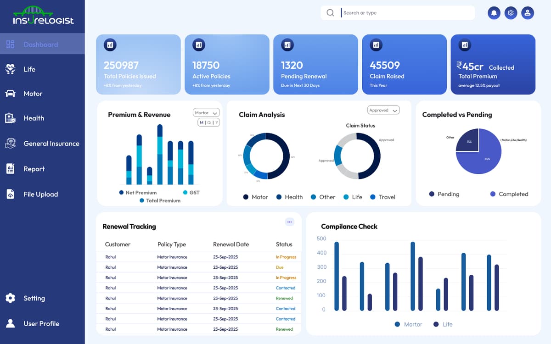Viewport: 551px width, 344px height.
Task: Open the Approved dropdown in Claim Analysis
Action: tap(383, 110)
